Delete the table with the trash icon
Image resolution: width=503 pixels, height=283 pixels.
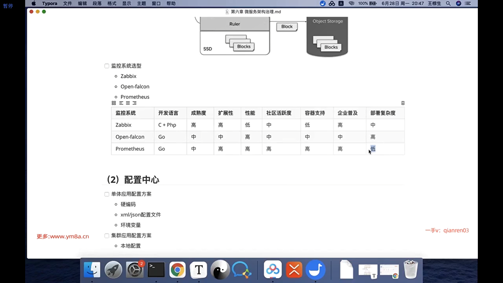coord(403,103)
